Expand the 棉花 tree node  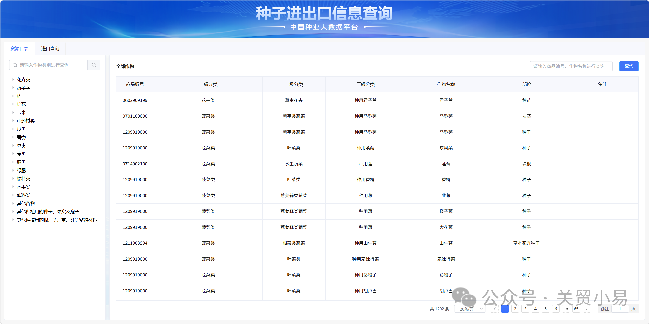pyautogui.click(x=13, y=104)
